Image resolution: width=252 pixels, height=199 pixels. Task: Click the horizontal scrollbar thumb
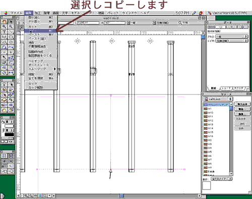[x=121, y=195]
